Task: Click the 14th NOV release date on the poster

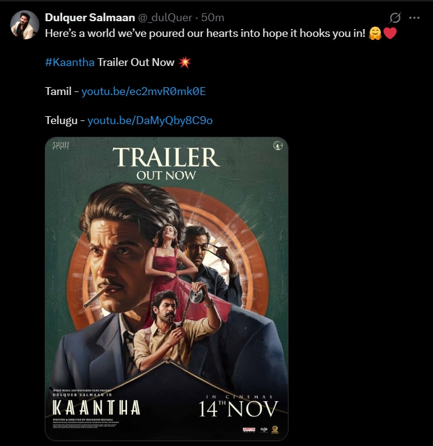Action: pos(239,406)
